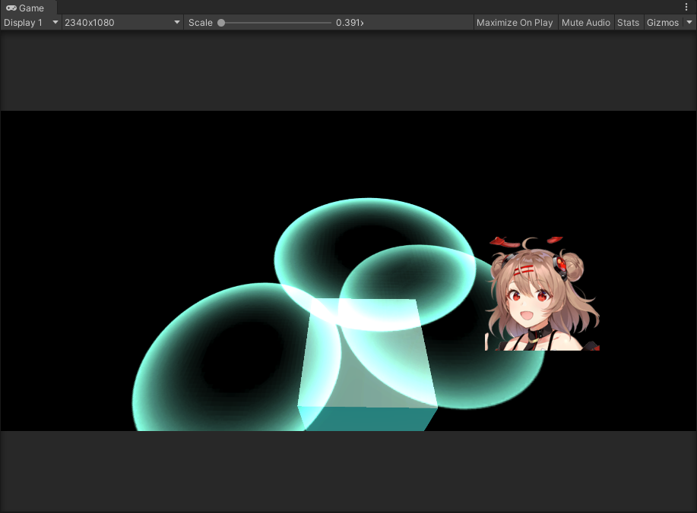Toggle Mute Audio in Game view

click(585, 23)
